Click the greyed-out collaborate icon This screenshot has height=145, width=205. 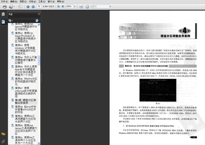click(20, 6)
